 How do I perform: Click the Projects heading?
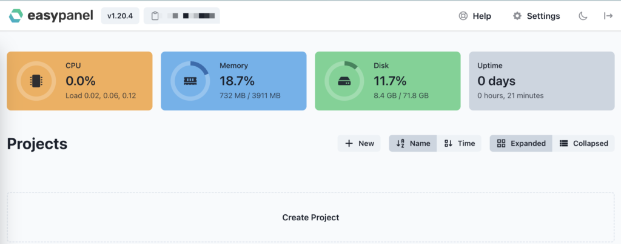click(37, 144)
